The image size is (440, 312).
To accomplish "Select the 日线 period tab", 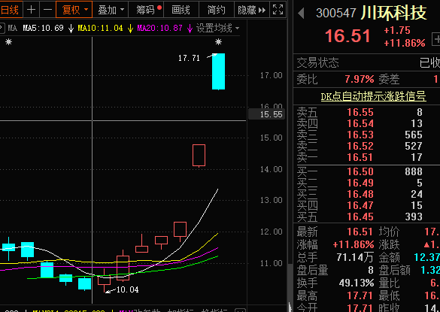I will pos(10,10).
